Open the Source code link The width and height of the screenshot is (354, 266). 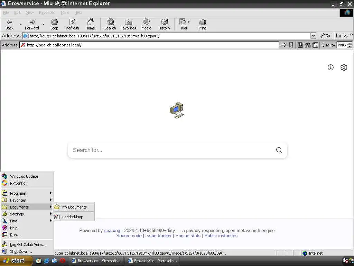click(x=129, y=236)
